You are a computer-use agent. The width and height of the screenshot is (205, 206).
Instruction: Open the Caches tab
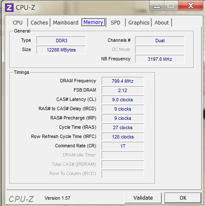point(39,22)
